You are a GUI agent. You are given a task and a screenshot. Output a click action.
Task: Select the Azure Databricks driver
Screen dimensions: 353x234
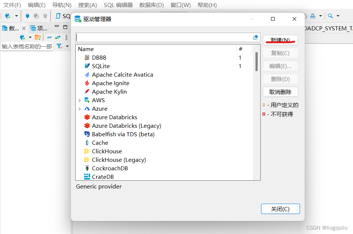[x=164, y=117]
